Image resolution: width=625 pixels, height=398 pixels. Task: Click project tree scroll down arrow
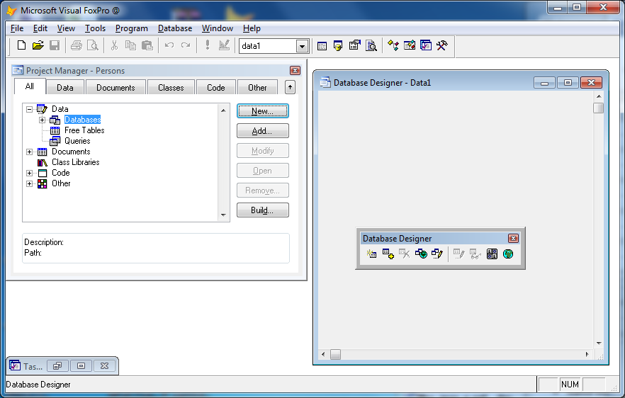pyautogui.click(x=223, y=215)
